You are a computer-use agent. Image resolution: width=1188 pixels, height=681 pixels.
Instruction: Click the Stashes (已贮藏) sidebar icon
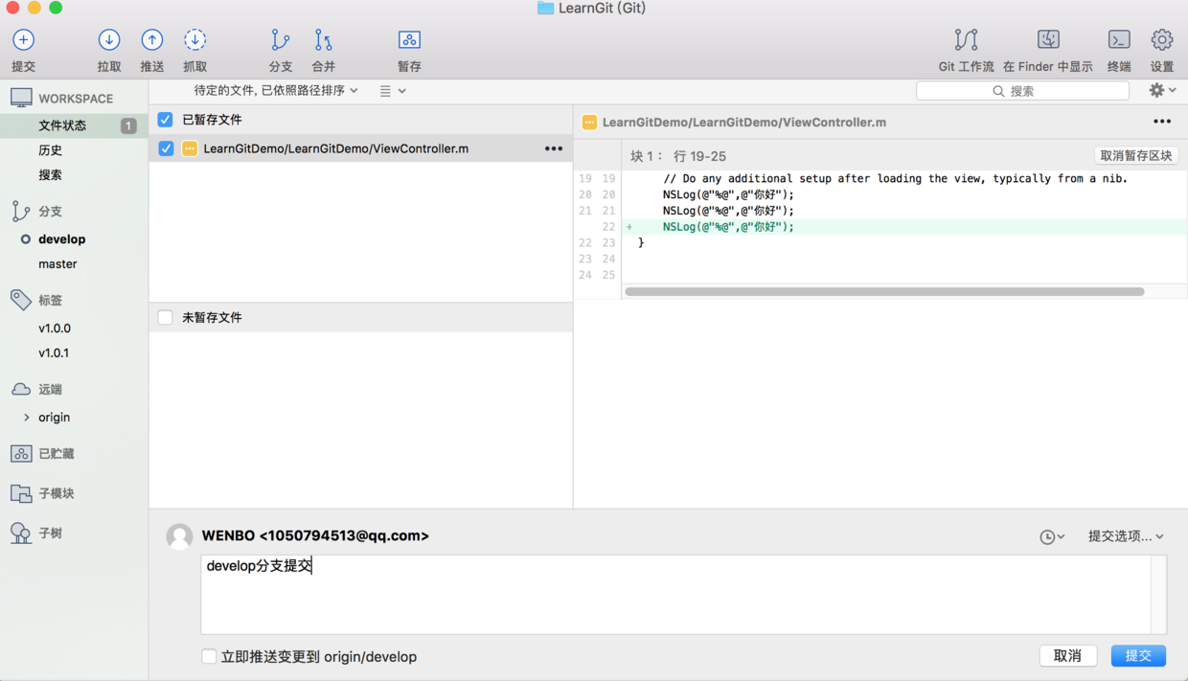pyautogui.click(x=21, y=453)
